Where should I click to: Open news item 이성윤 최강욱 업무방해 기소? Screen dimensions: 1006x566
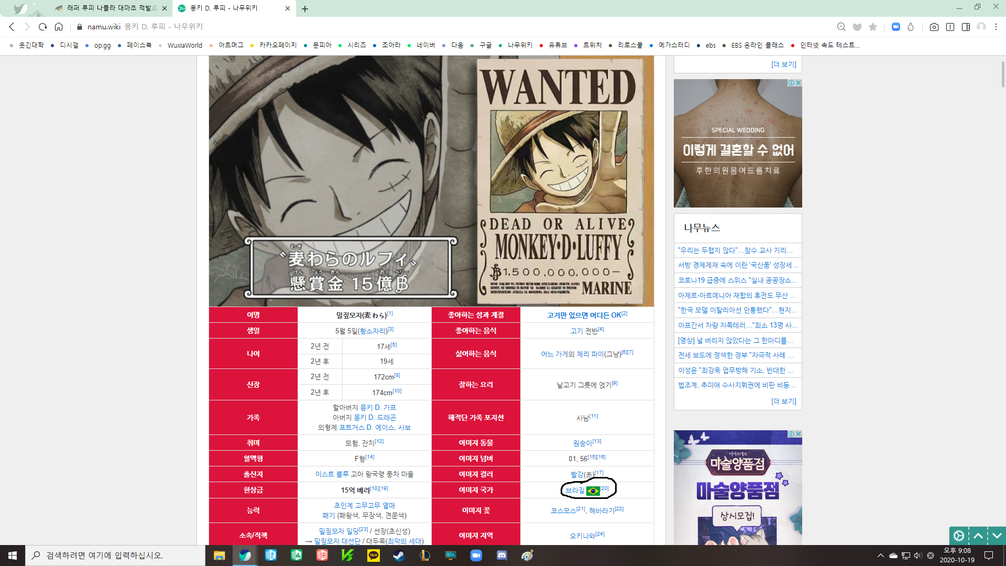click(736, 371)
